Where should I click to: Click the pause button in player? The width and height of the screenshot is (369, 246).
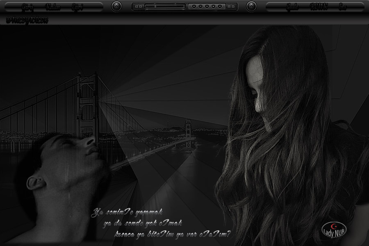coord(200,6)
